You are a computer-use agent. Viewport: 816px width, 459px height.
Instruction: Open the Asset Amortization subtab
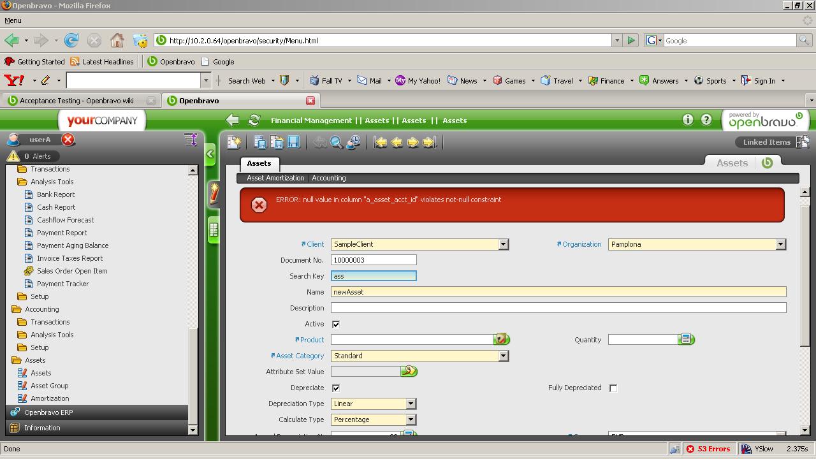[x=275, y=178]
